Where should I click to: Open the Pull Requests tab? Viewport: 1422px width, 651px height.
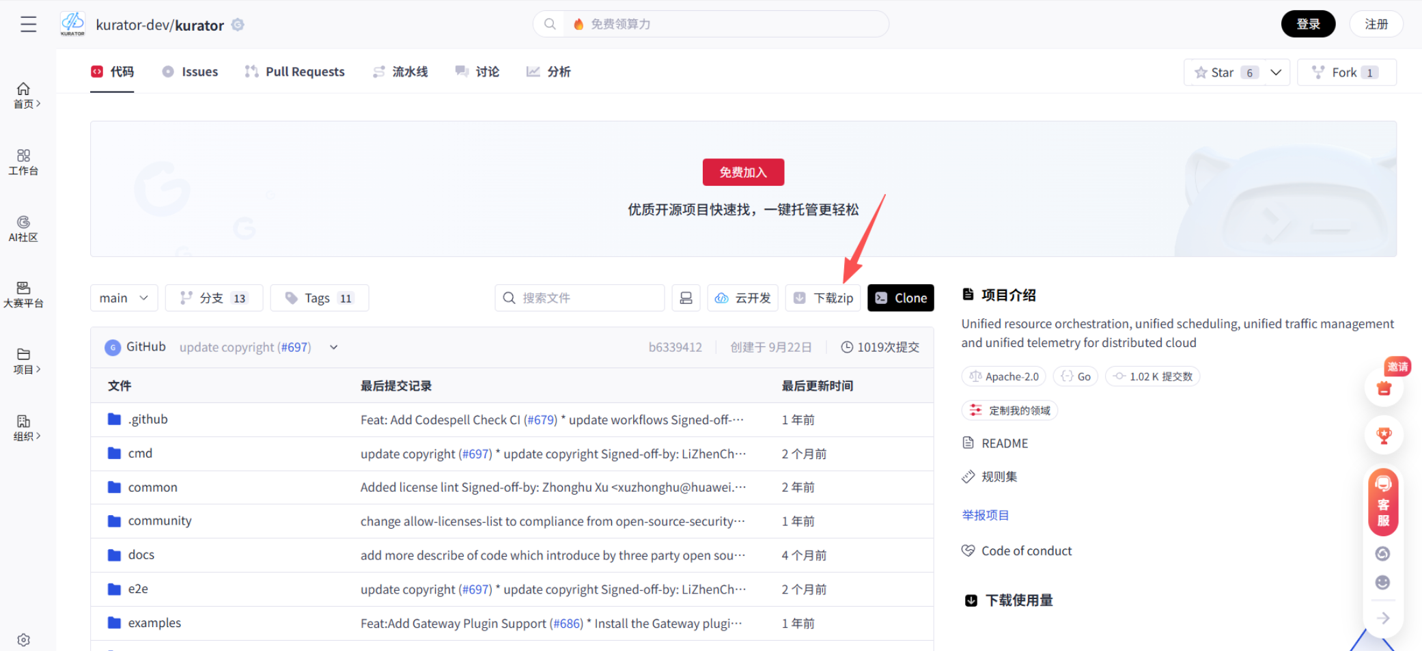pyautogui.click(x=294, y=72)
